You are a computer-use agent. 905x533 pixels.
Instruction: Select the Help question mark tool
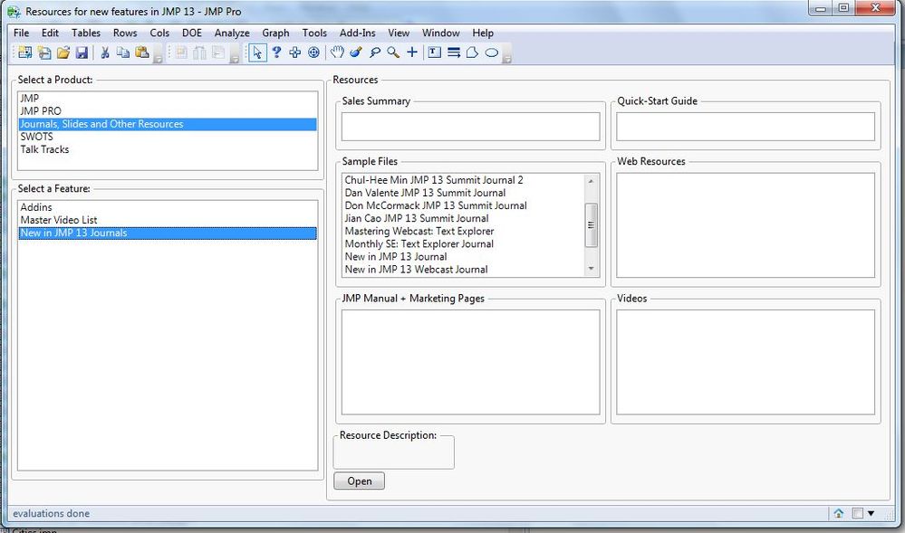pyautogui.click(x=276, y=52)
